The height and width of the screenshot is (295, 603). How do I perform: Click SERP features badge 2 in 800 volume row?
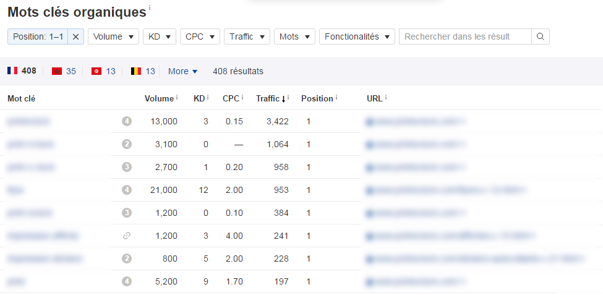(127, 259)
